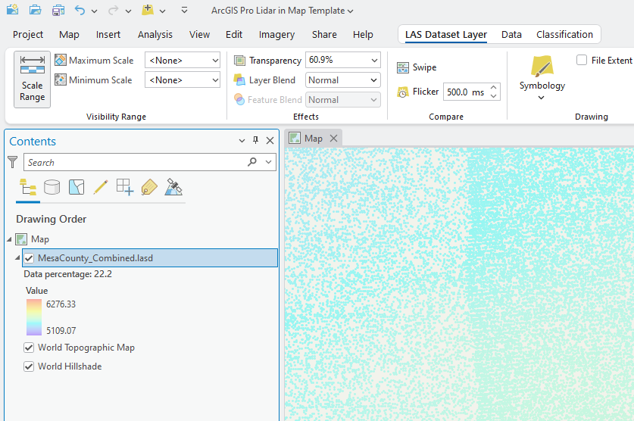Open the Contents pane options chevron

coord(242,141)
